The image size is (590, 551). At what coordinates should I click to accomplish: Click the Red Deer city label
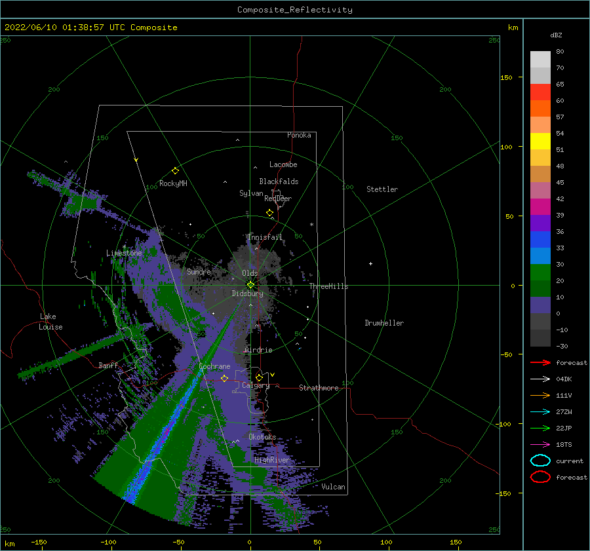pyautogui.click(x=278, y=199)
